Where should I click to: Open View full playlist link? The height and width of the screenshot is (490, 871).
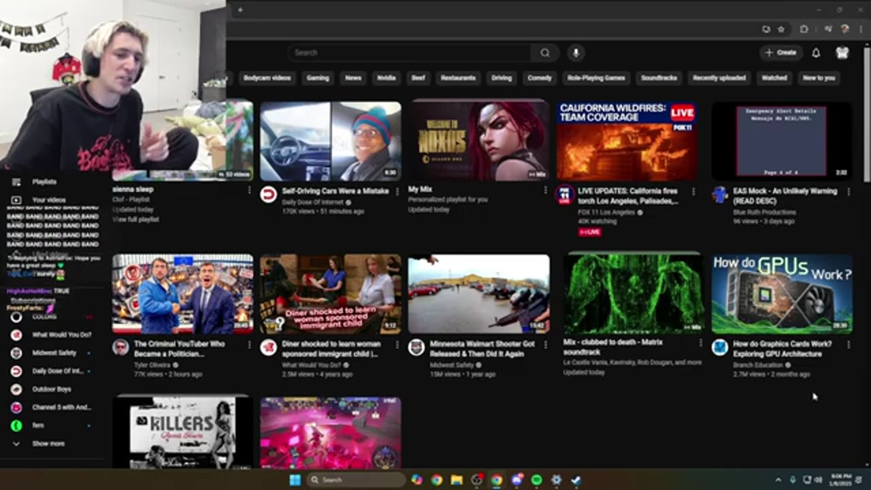pyautogui.click(x=136, y=220)
